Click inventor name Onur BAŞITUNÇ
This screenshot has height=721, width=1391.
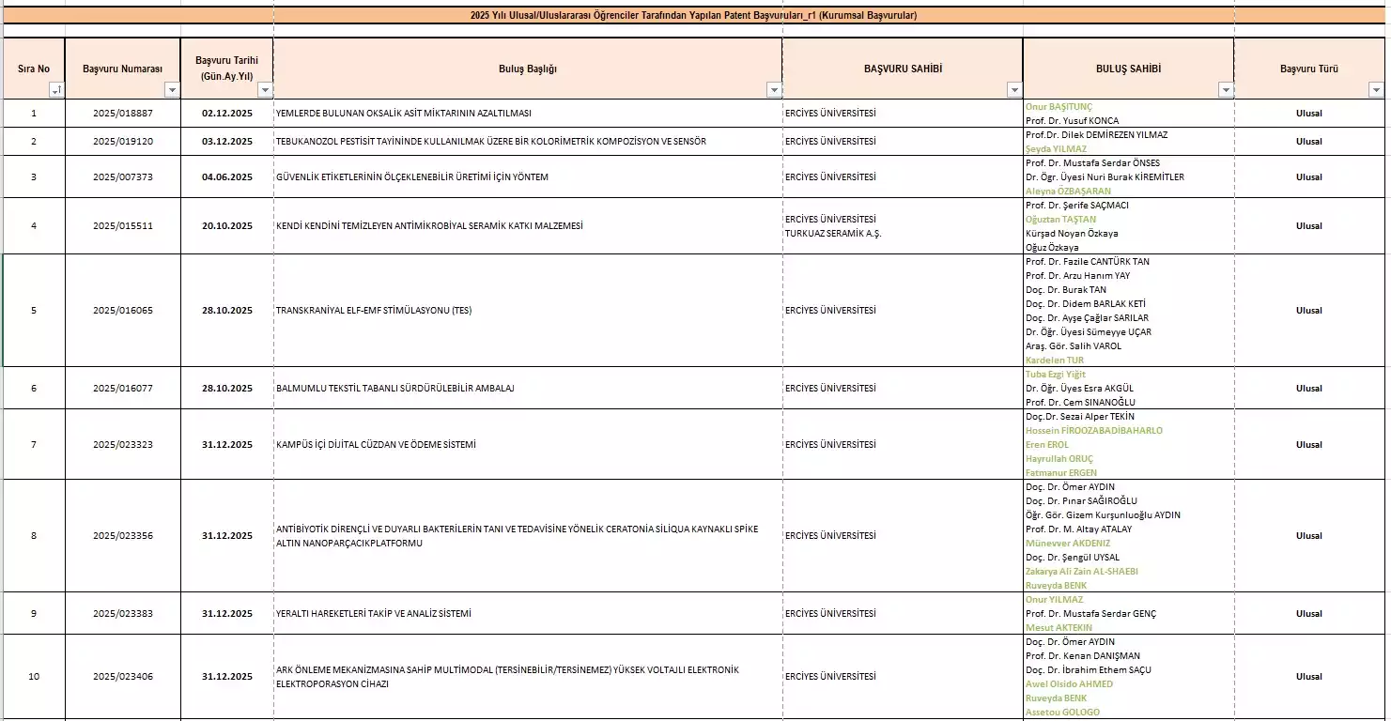(1059, 107)
